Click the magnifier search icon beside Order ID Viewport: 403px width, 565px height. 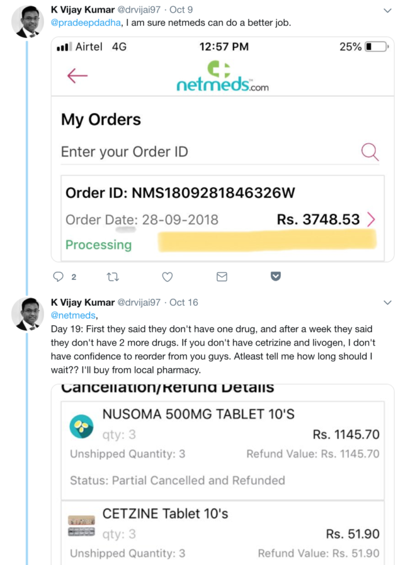point(370,151)
